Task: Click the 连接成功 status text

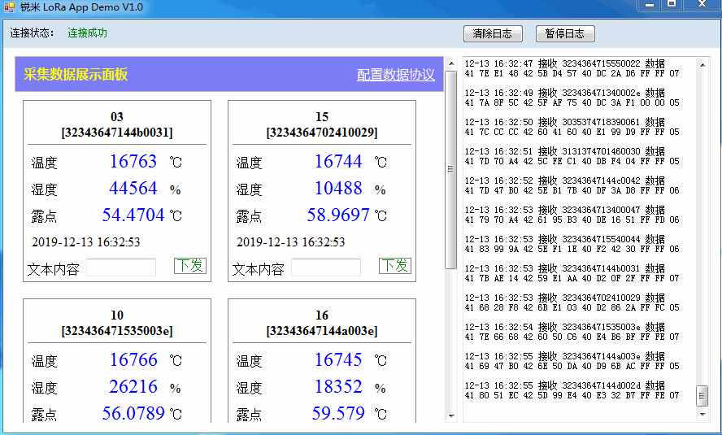Action: [88, 33]
